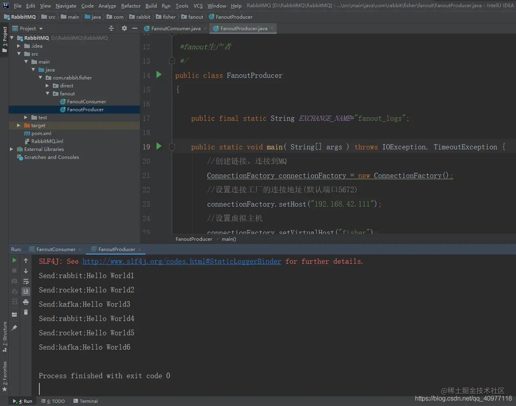
Task: Open the File menu
Action: (x=17, y=6)
